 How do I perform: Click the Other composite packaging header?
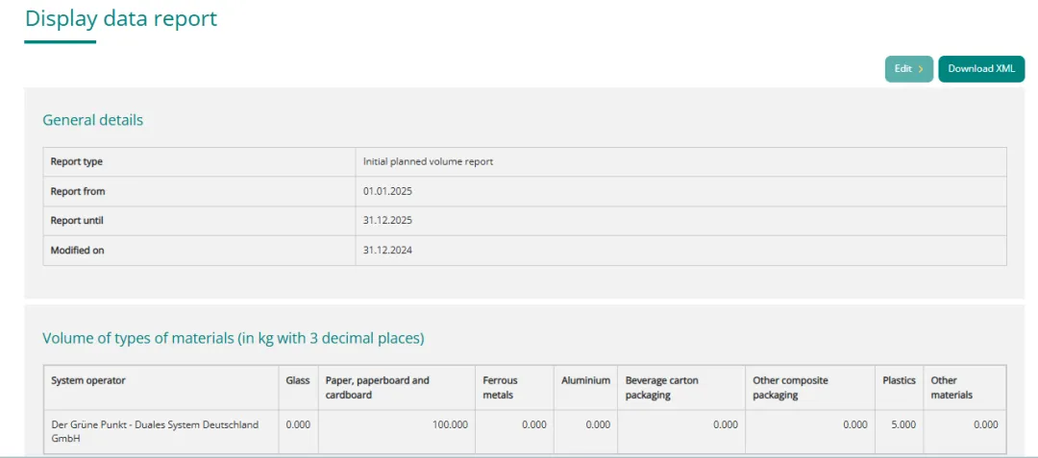click(790, 387)
